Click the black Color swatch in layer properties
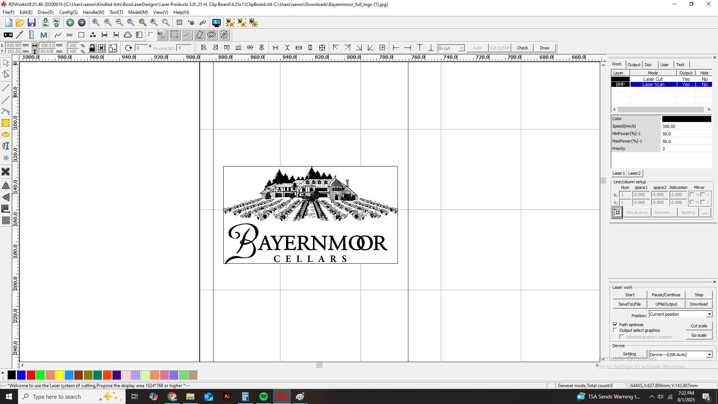 687,119
